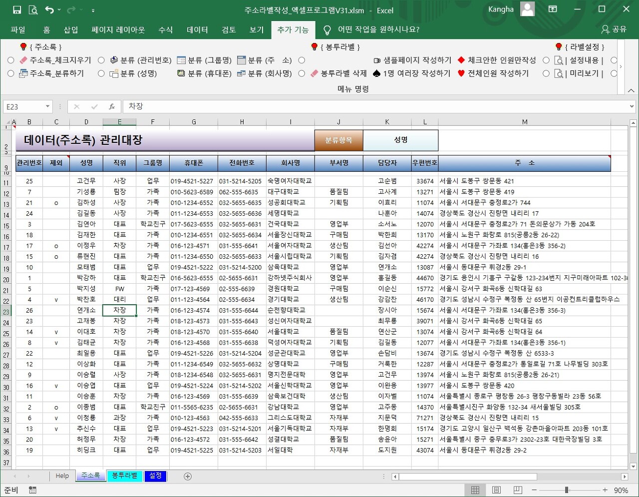The image size is (639, 497).
Task: Zoom in with the plus button
Action: pos(605,490)
